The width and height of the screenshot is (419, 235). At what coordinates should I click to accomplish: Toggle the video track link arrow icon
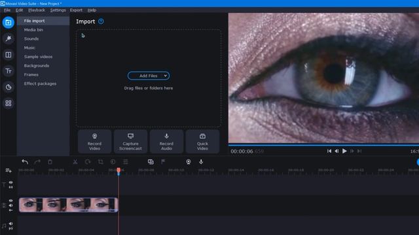(10, 210)
